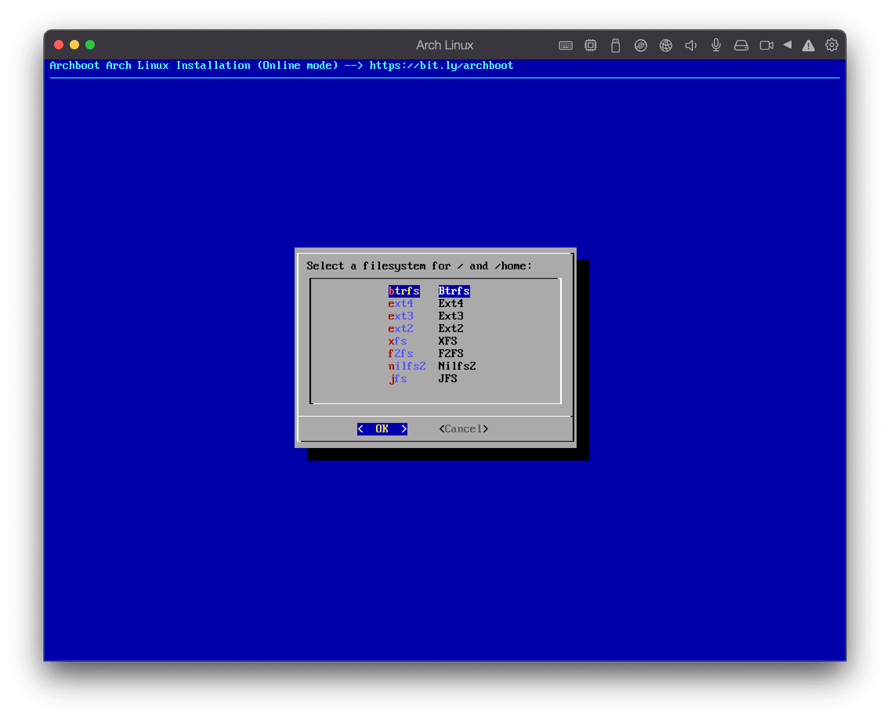Click the F2FS description label
Screen dimensions: 890x719
coord(451,354)
